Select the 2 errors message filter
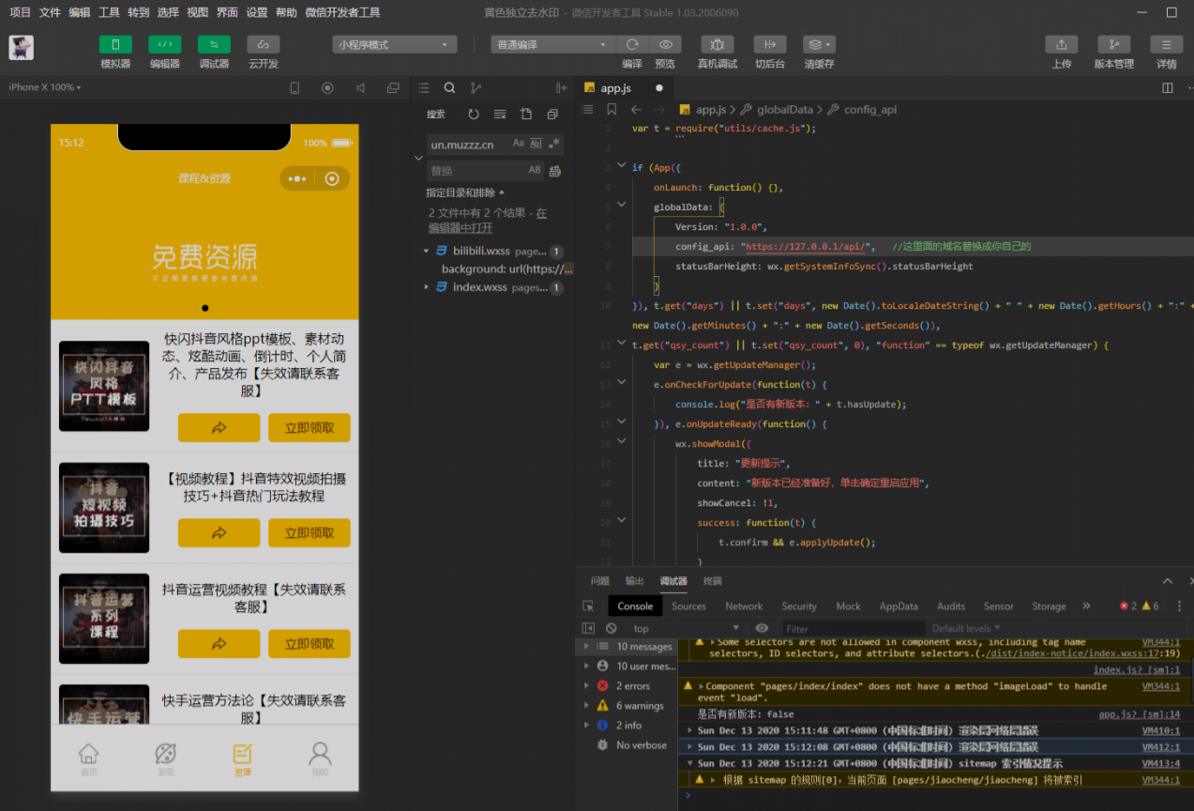1194x811 pixels. pos(632,686)
